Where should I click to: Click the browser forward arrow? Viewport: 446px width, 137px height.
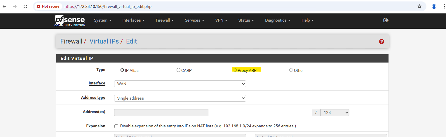pos(15,6)
